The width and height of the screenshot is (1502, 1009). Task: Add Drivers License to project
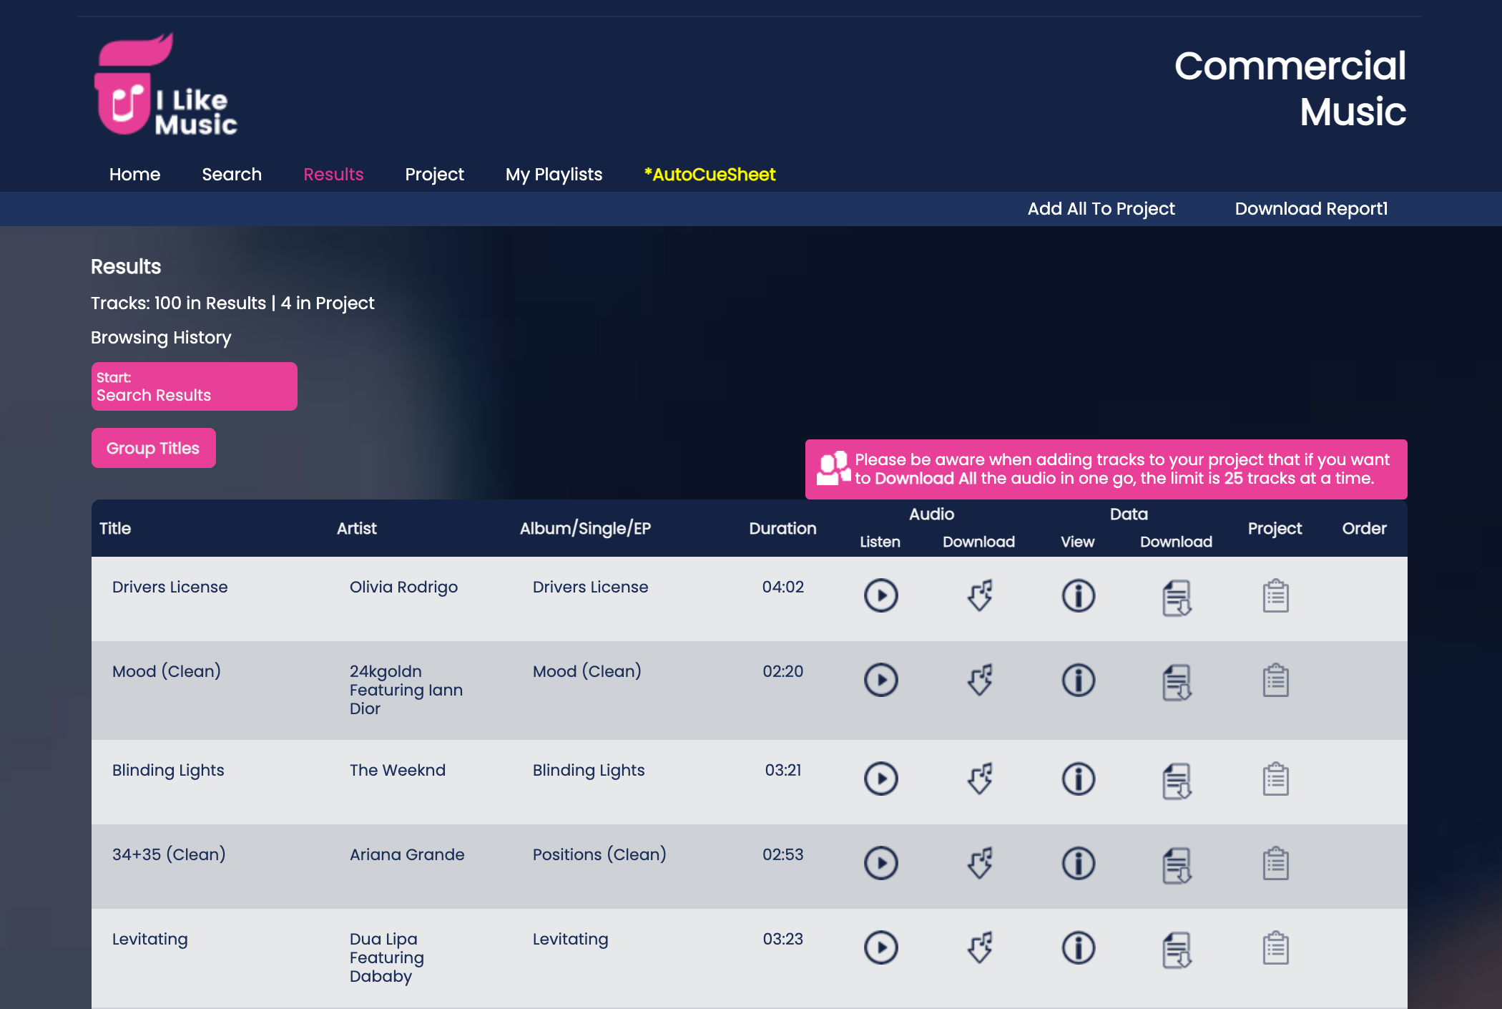(1275, 596)
